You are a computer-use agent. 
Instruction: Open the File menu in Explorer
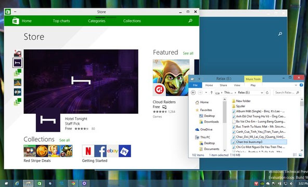point(195,85)
